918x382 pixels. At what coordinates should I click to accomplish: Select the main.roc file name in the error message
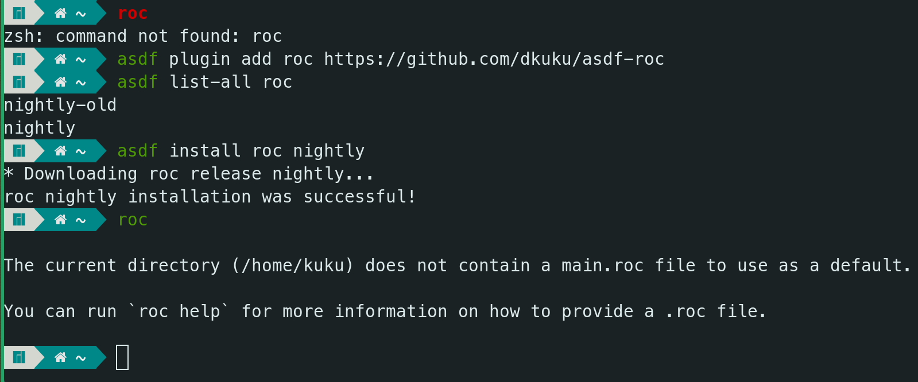pyautogui.click(x=602, y=266)
